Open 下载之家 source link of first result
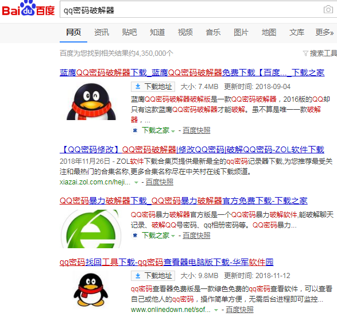This screenshot has height=316, width=337. (156, 130)
